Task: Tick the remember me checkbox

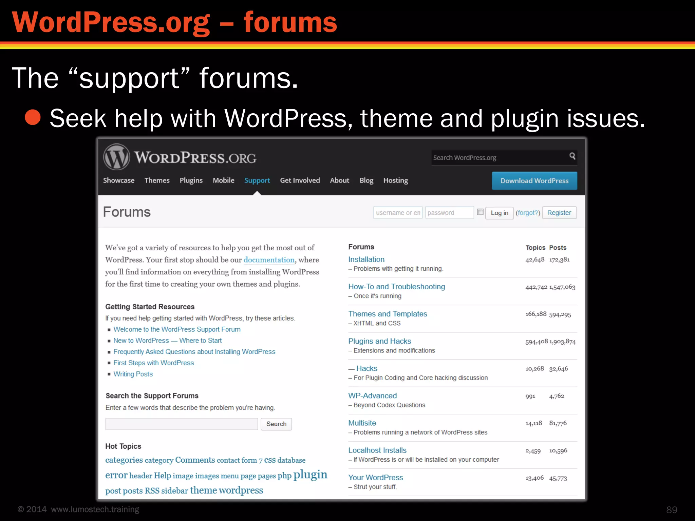Action: pyautogui.click(x=480, y=212)
